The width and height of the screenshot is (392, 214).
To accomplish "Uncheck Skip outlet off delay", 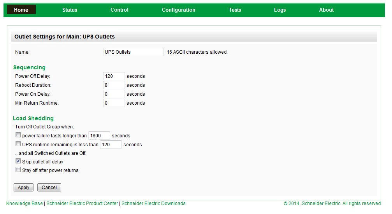I will [18, 161].
